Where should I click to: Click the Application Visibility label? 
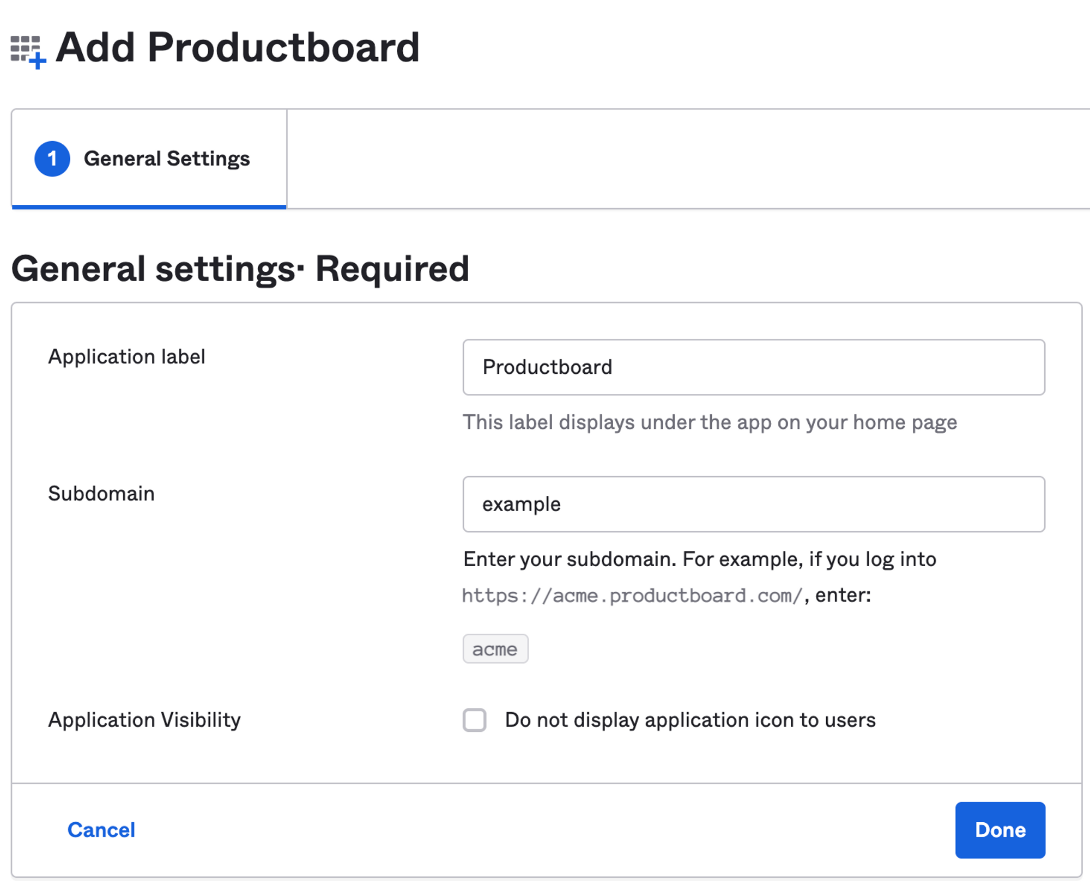click(144, 720)
